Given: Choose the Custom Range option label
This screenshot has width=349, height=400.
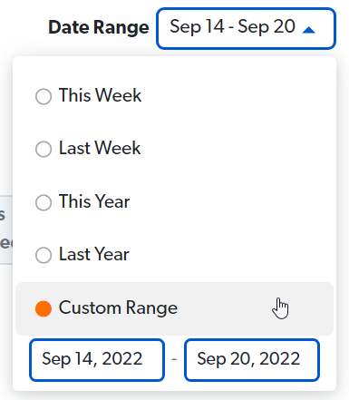Looking at the screenshot, I should point(118,307).
